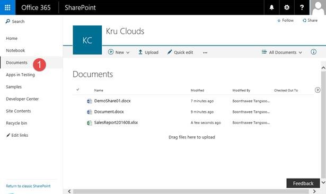Click the Word icon next to DemoShare01.docx
This screenshot has height=194, width=326.
pos(90,101)
